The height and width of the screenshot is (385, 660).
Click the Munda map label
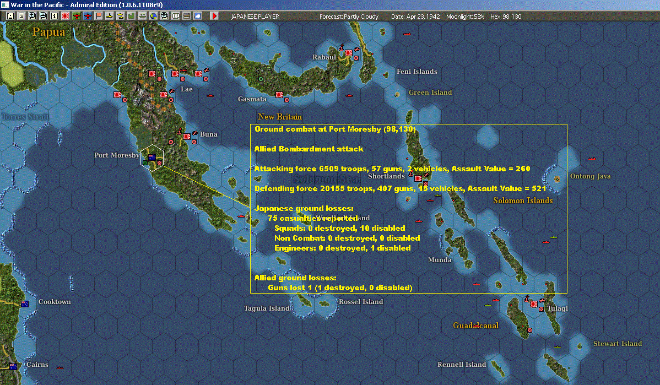[x=440, y=260]
